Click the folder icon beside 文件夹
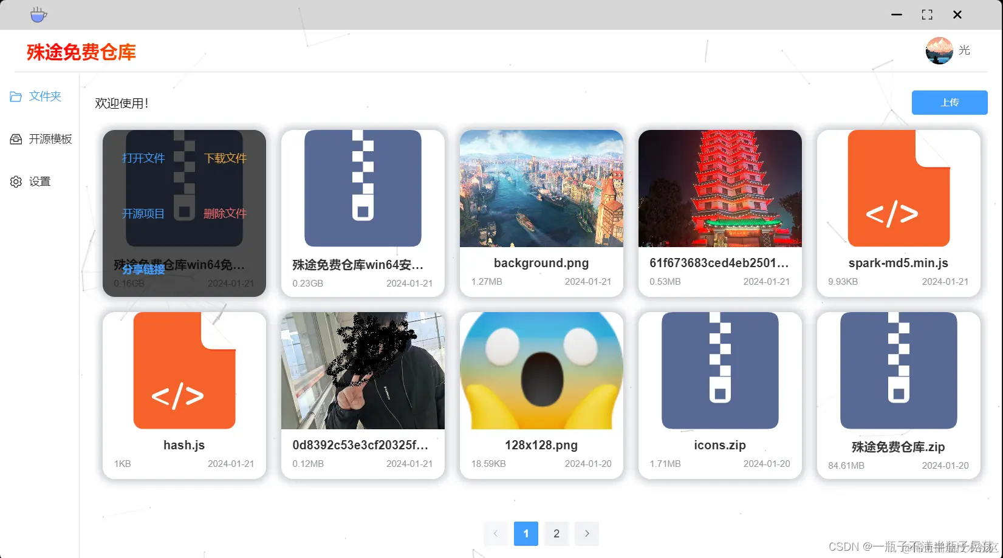The width and height of the screenshot is (1003, 558). [x=16, y=97]
